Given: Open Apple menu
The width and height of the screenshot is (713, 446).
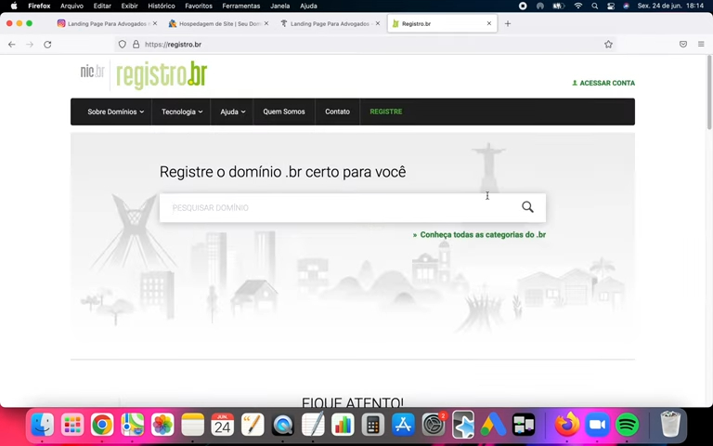Looking at the screenshot, I should point(14,6).
